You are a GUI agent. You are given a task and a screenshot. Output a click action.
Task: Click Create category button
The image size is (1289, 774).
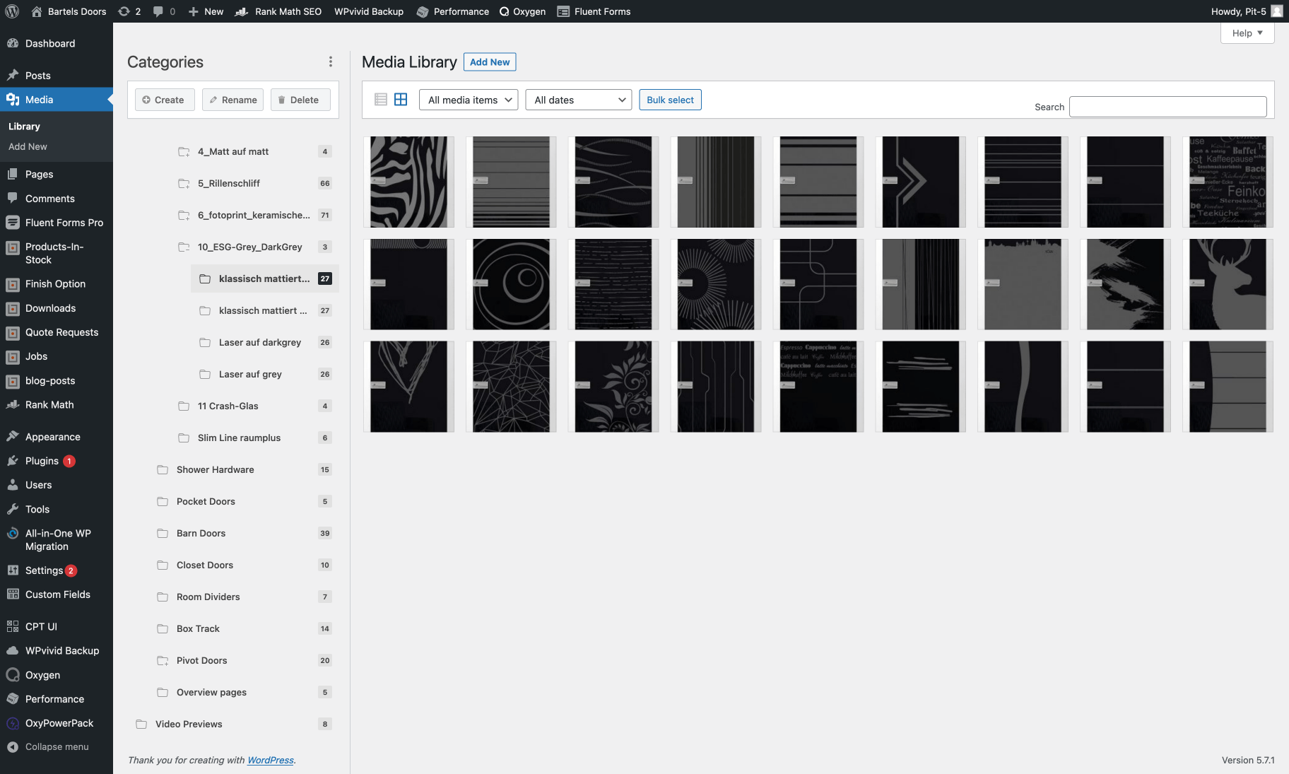point(164,100)
